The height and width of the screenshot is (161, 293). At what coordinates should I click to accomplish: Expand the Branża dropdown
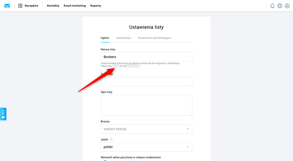pyautogui.click(x=146, y=129)
